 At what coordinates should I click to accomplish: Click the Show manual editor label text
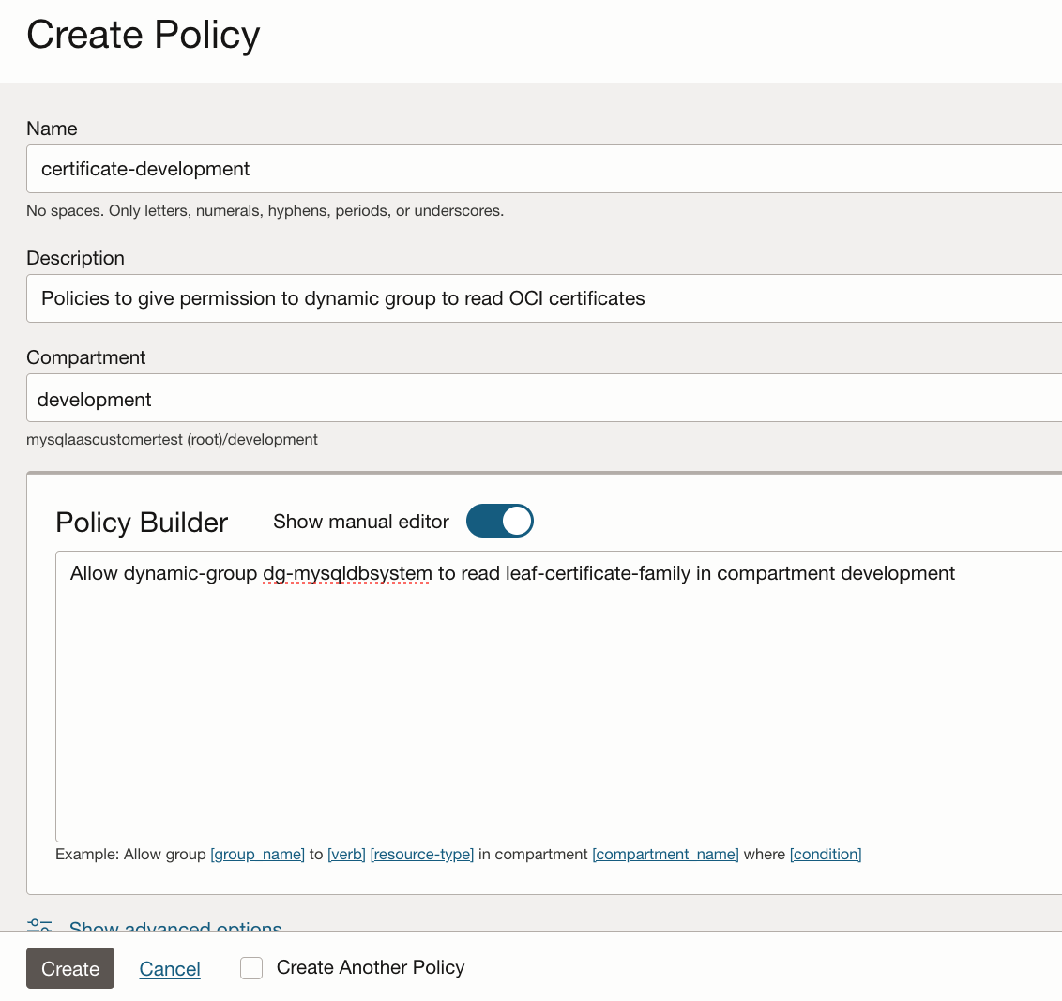[361, 522]
